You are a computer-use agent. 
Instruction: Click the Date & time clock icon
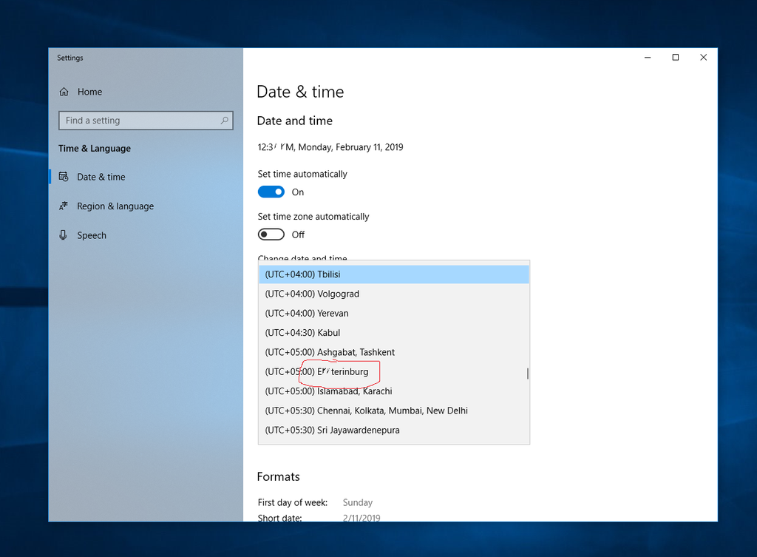(x=64, y=178)
